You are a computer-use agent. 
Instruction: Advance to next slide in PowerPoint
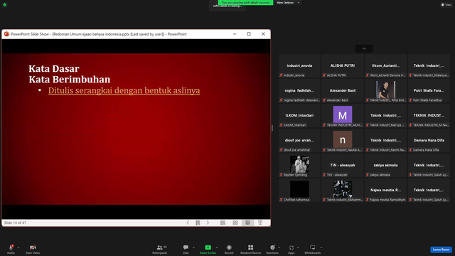tap(208, 223)
